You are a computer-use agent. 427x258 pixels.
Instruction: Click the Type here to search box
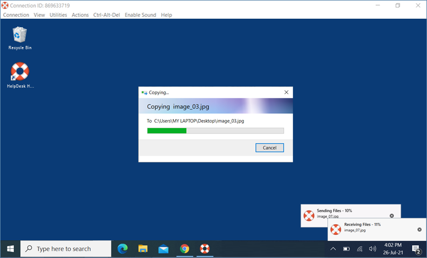tap(67, 248)
